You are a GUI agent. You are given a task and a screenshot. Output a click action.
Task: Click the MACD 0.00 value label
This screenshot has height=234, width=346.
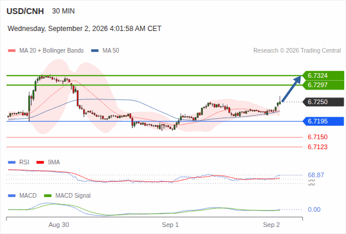pyautogui.click(x=314, y=209)
